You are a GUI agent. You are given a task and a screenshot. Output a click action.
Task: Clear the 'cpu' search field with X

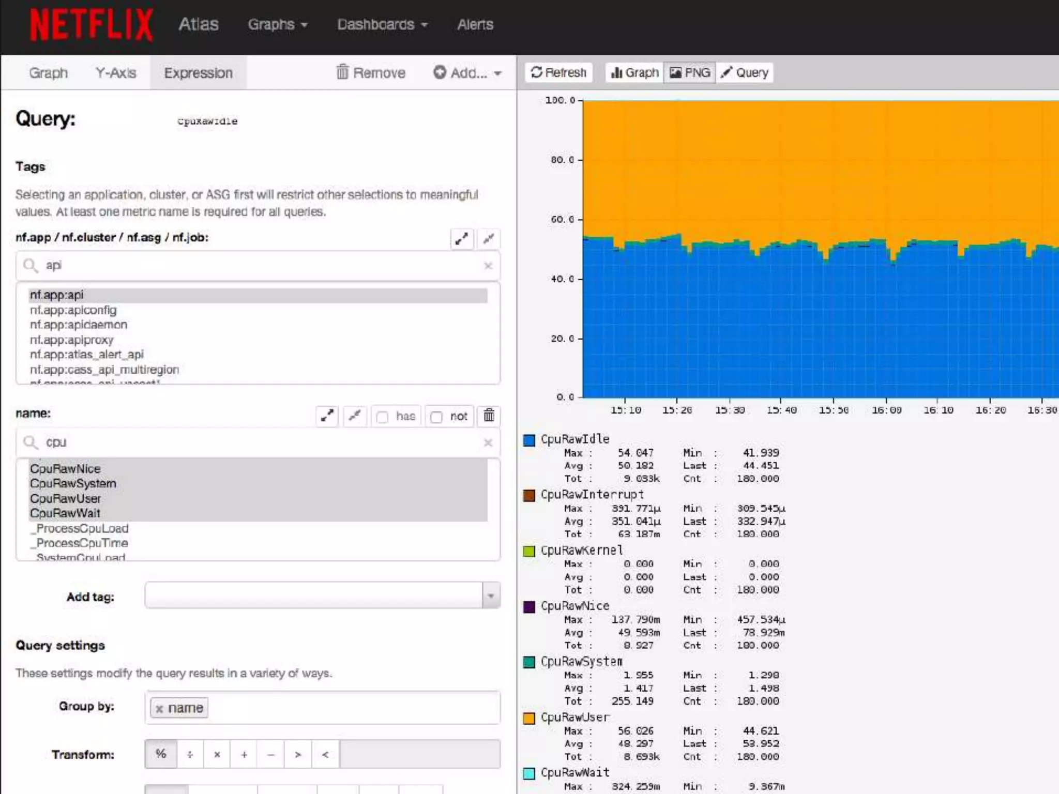pos(488,442)
